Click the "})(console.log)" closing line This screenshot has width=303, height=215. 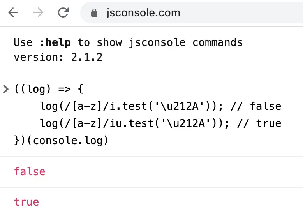click(x=61, y=141)
